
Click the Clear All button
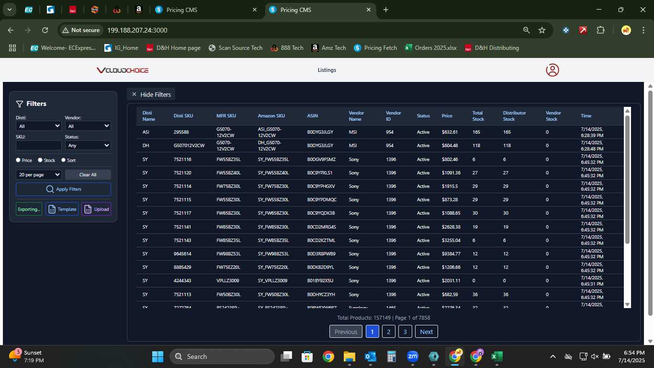tap(88, 174)
